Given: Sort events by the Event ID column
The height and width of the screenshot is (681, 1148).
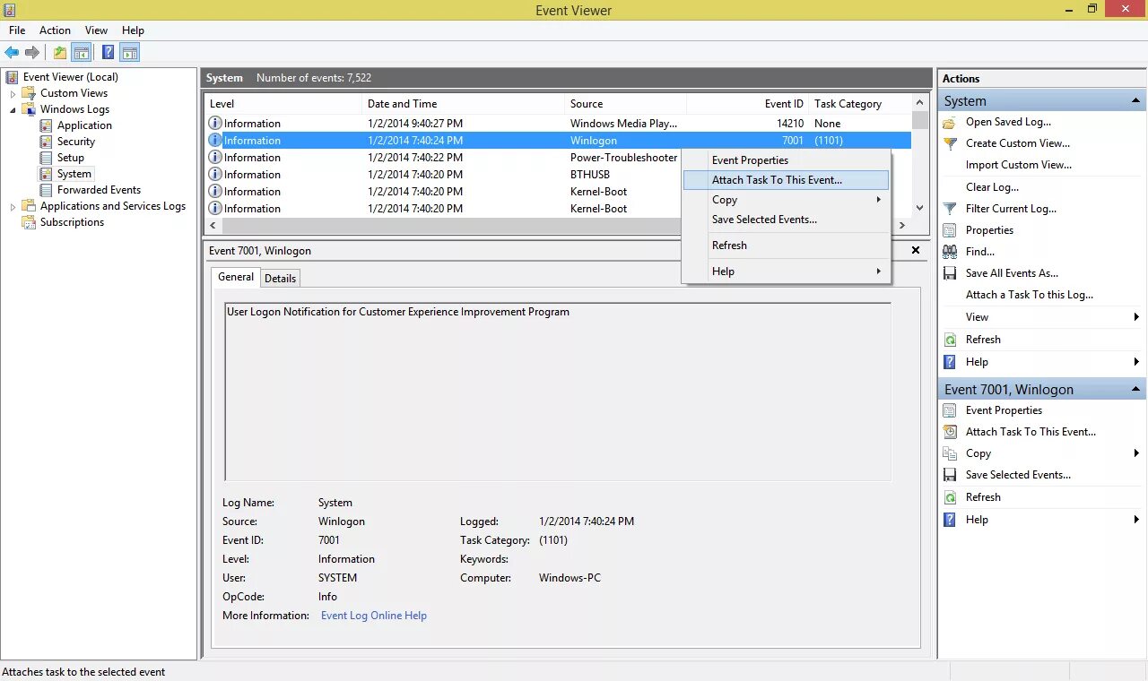Looking at the screenshot, I should 748,104.
